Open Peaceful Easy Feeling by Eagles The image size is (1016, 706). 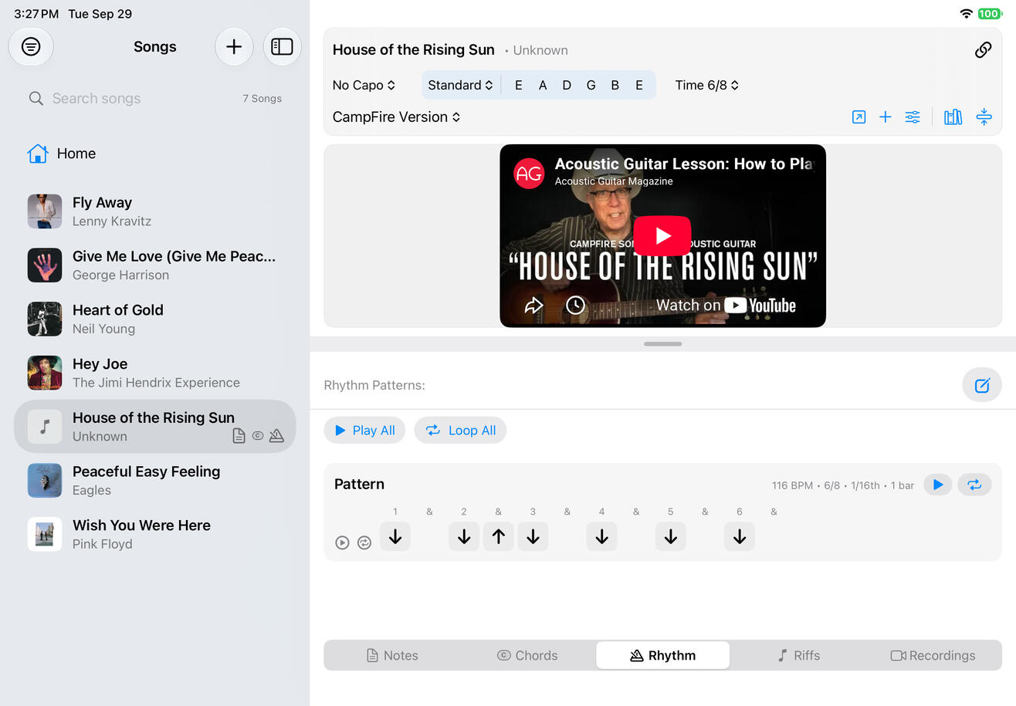point(154,481)
